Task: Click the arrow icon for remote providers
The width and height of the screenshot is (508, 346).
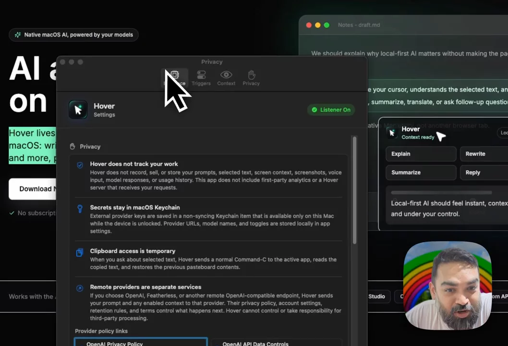Action: click(80, 288)
